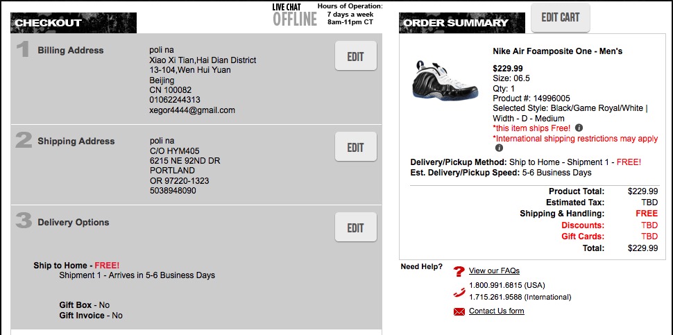
Task: Click info icon beside 'this item ships Free'
Action: (x=579, y=128)
